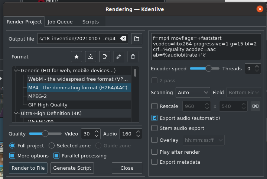The width and height of the screenshot is (267, 179).
Task: Enable the Overlay checkbox
Action: tap(154, 140)
